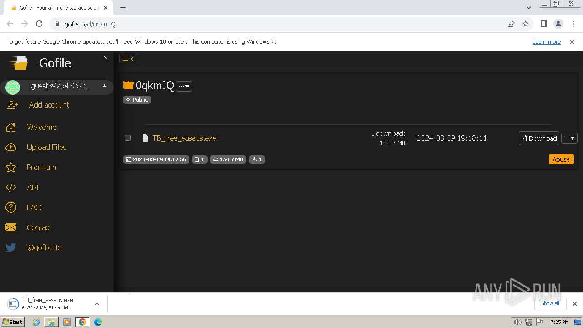Viewport: 583px width, 328px height.
Task: Report the folder with Abuse button
Action: [x=561, y=159]
